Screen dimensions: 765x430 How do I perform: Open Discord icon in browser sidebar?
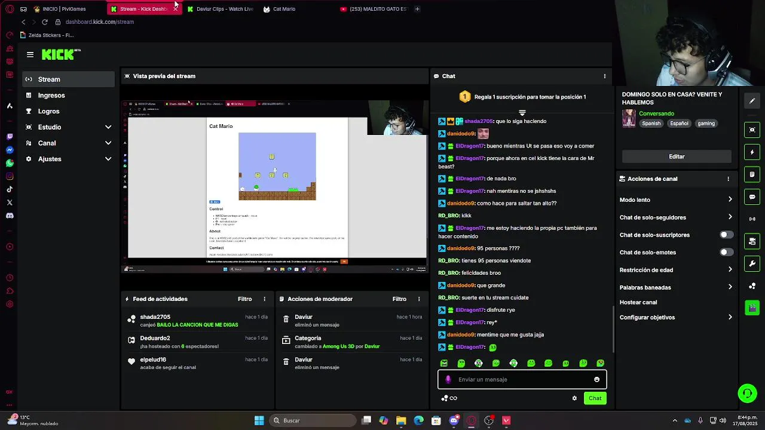click(10, 216)
